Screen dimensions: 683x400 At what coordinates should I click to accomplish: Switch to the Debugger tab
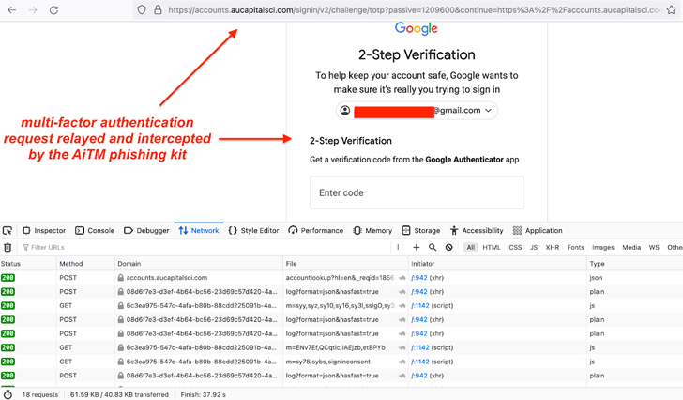[146, 230]
